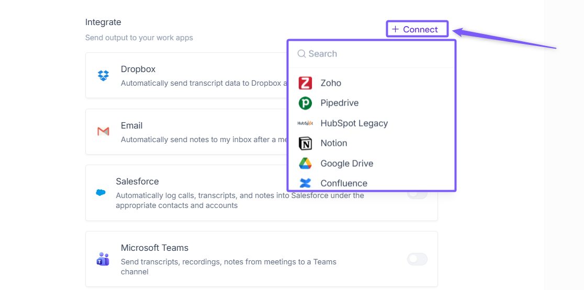Open the Dropbox integration card title

click(x=138, y=69)
